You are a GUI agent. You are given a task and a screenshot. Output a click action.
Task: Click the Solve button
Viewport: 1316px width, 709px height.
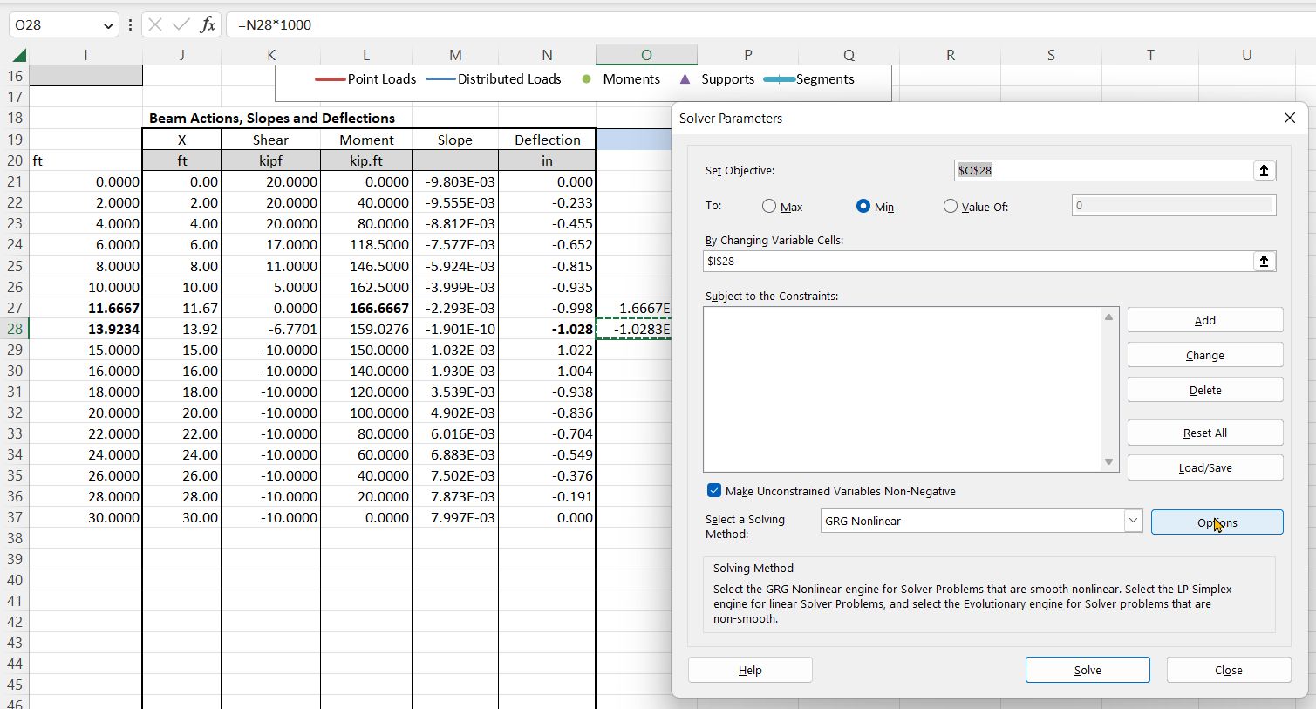click(1087, 670)
